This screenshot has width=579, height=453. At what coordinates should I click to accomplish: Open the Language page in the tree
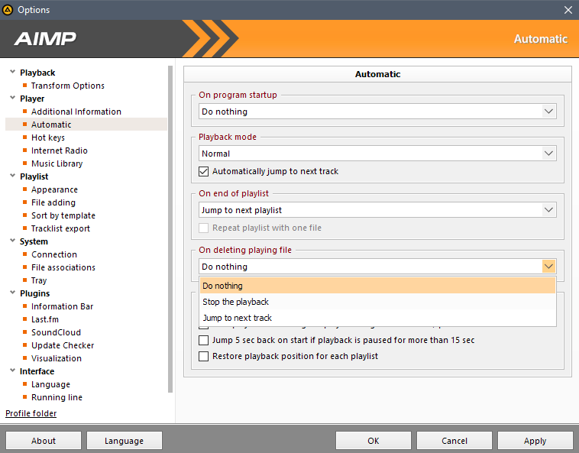50,384
